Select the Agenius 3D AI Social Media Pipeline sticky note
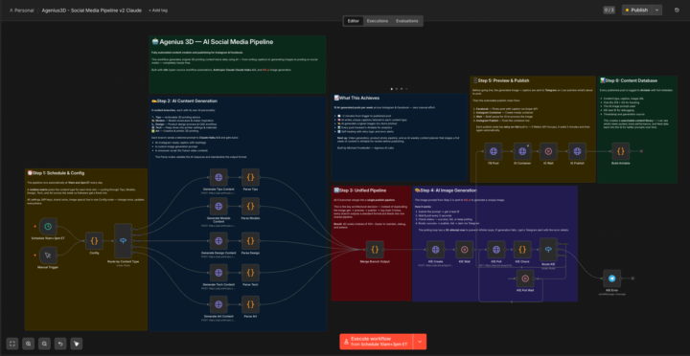Screen dimensions: 690x356 [x=238, y=65]
